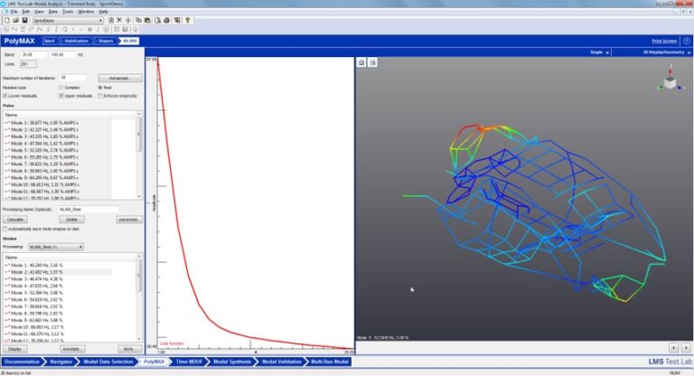Click the left icon above the 3D geometry view
The height and width of the screenshot is (376, 694).
(x=361, y=62)
